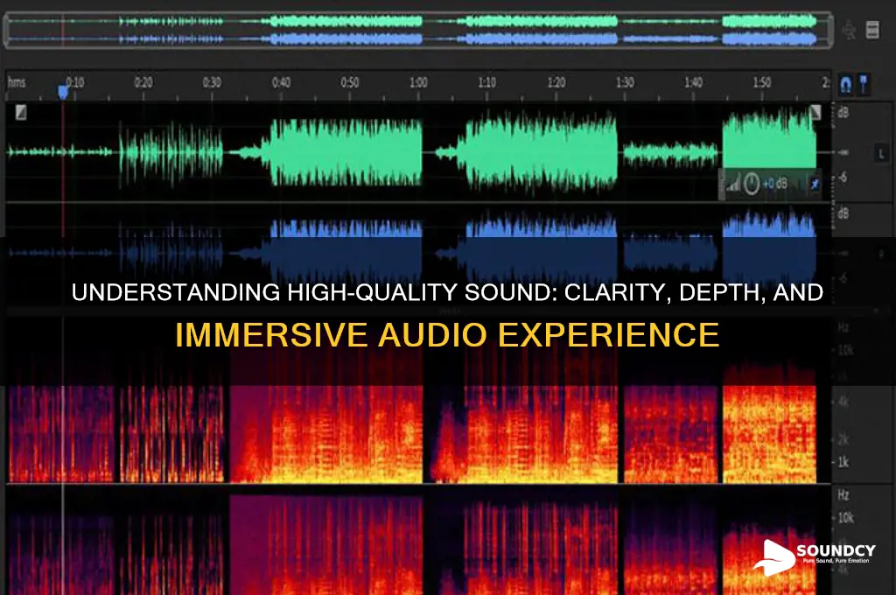896x595 pixels.
Task: Click the HUD grip handle left of the bars icon
Action: [x=721, y=184]
